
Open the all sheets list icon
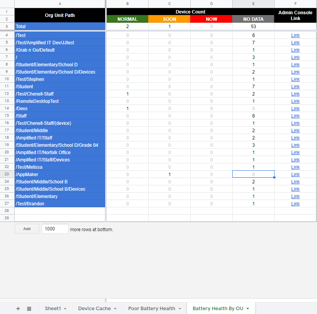[x=29, y=309]
